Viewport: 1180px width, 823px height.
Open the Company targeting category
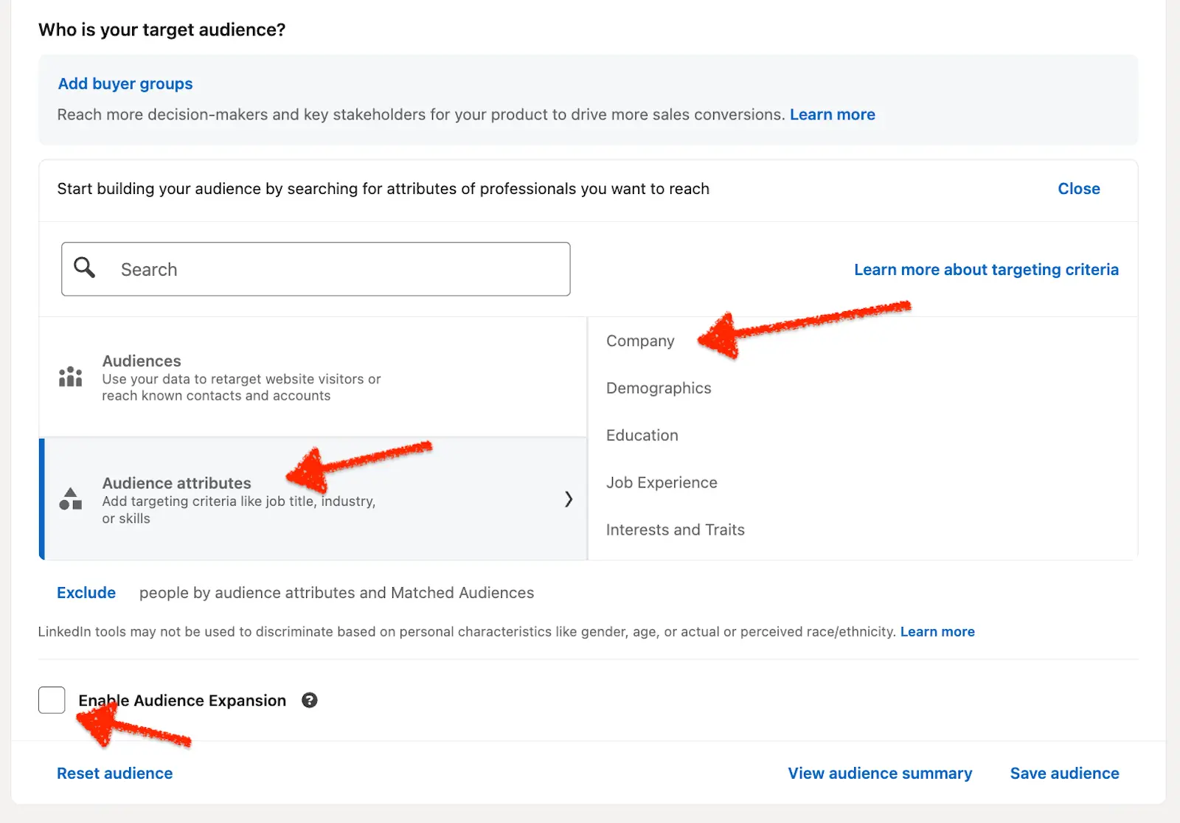[640, 341]
